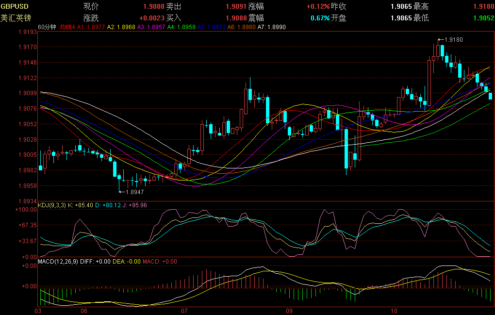Click the date label 07 on time axis
This screenshot has width=495, height=315.
[184, 310]
